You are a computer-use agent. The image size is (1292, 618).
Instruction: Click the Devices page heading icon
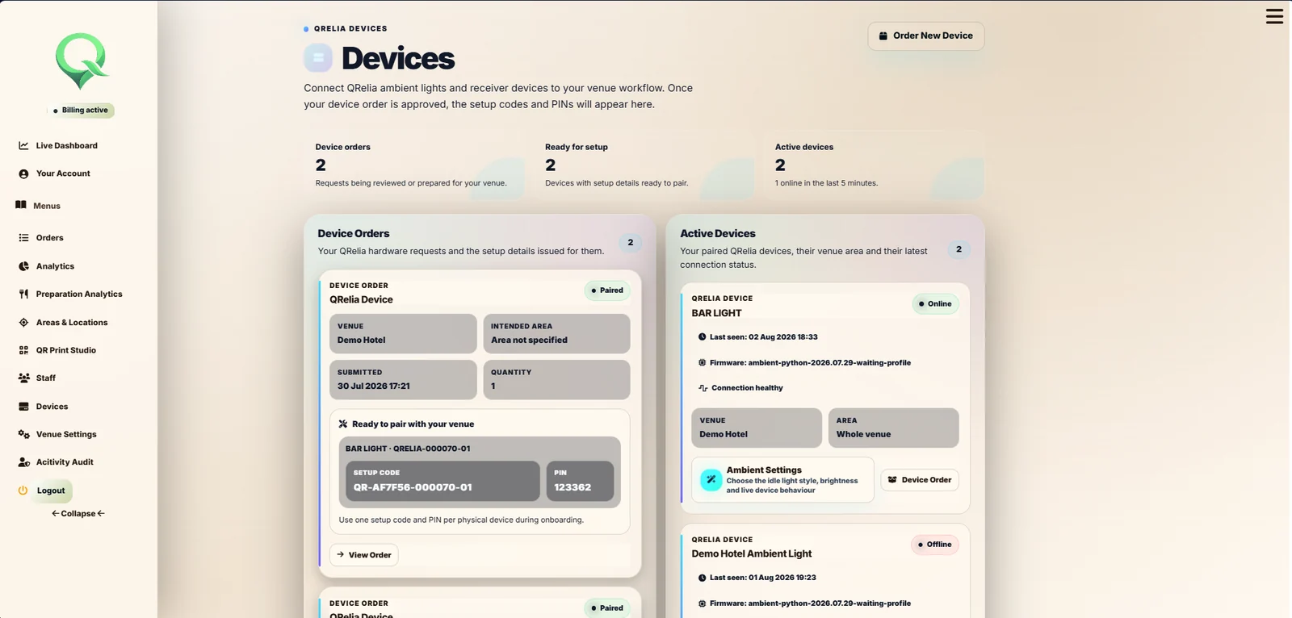318,57
